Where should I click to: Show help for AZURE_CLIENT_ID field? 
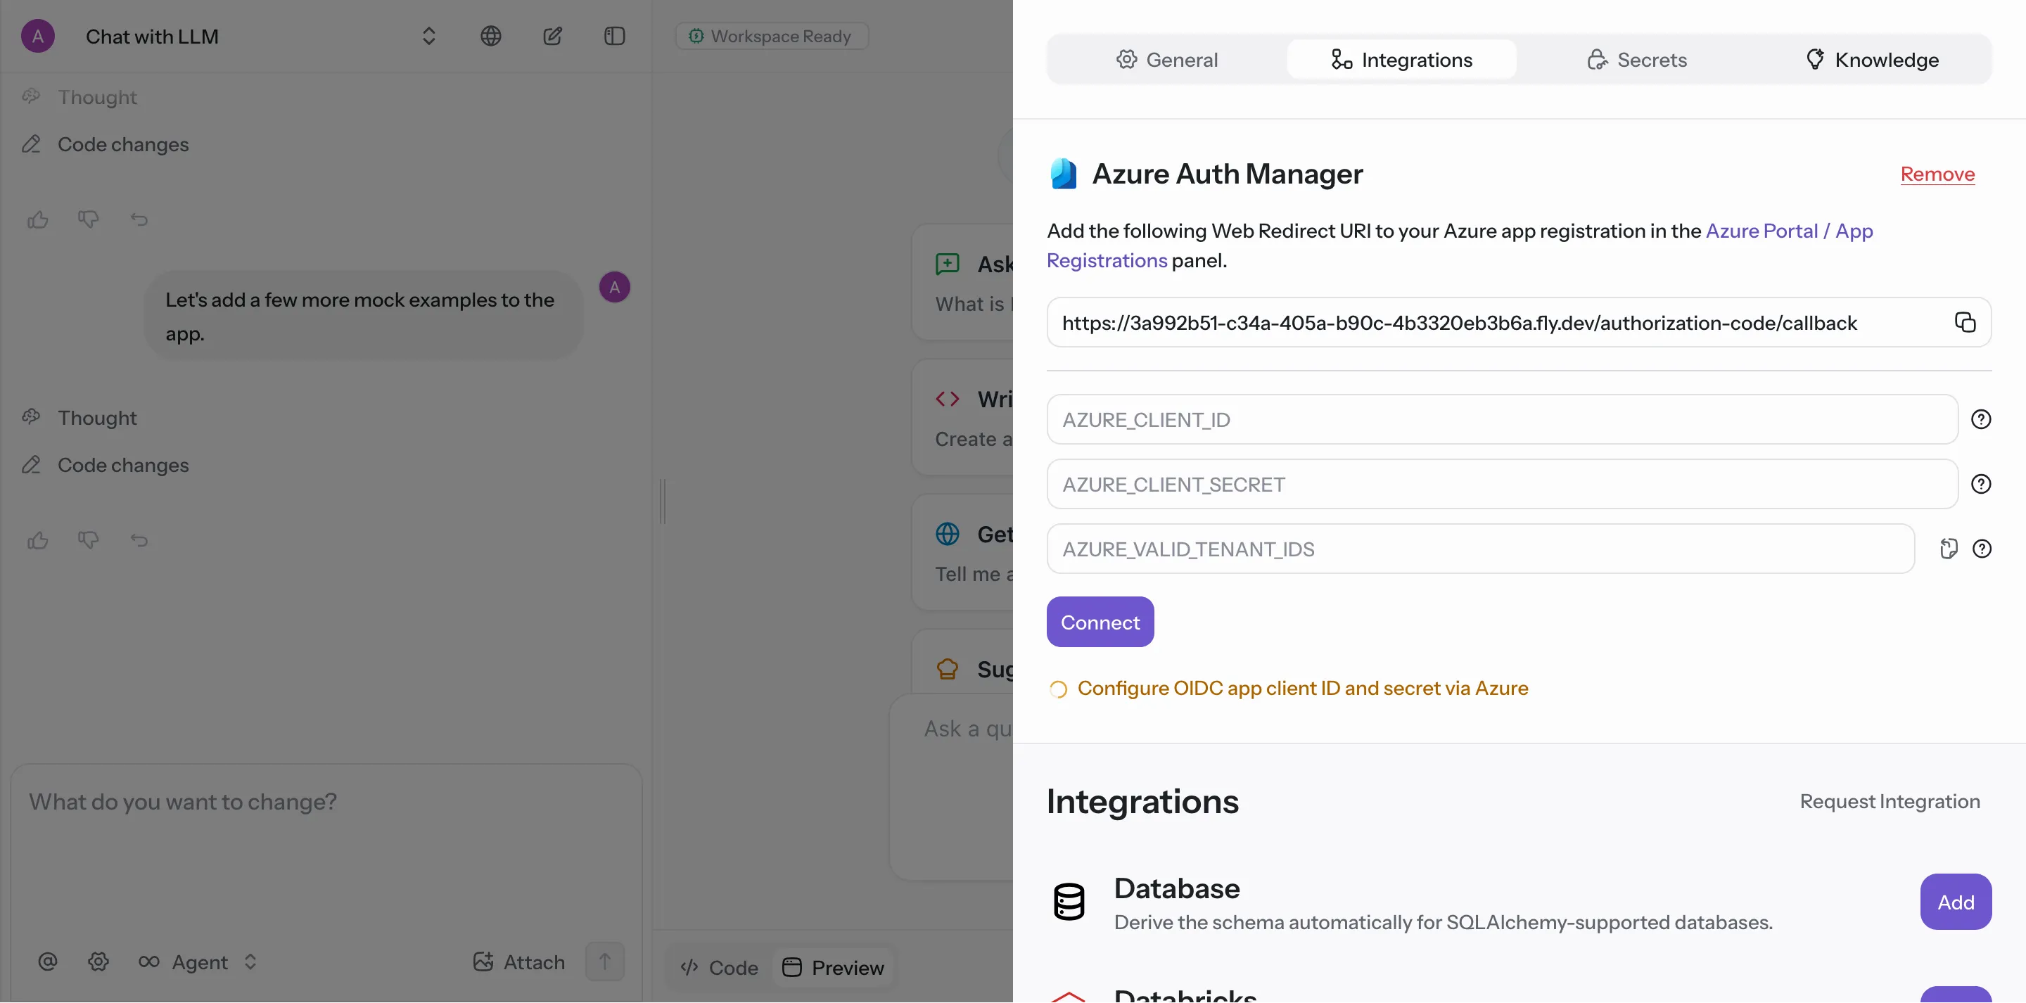(x=1980, y=419)
